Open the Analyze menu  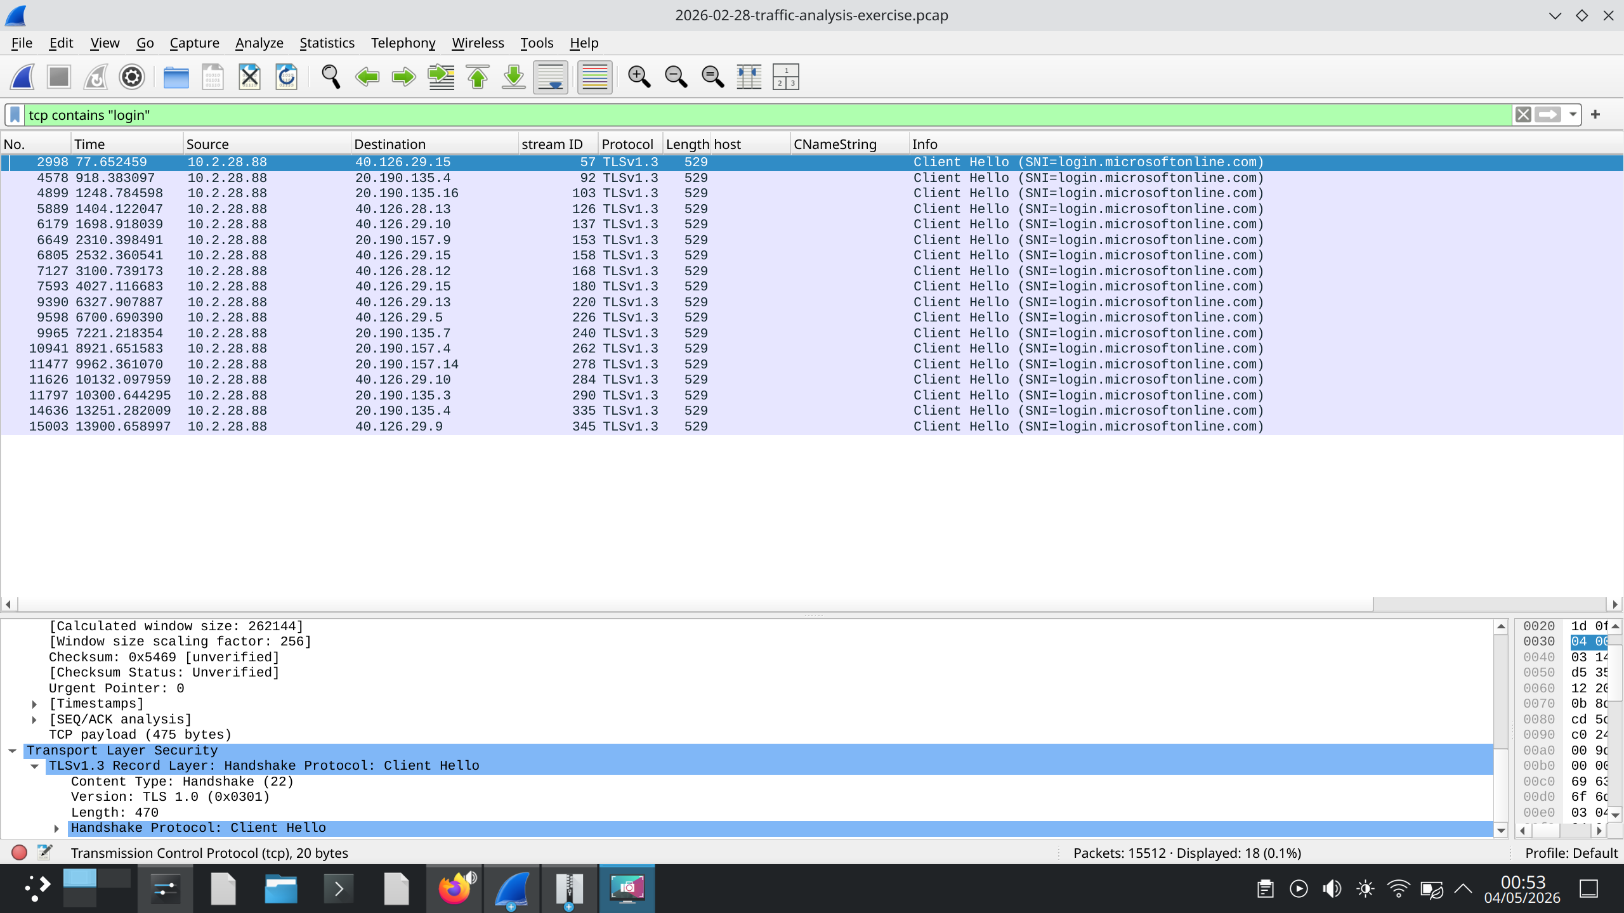coord(259,42)
